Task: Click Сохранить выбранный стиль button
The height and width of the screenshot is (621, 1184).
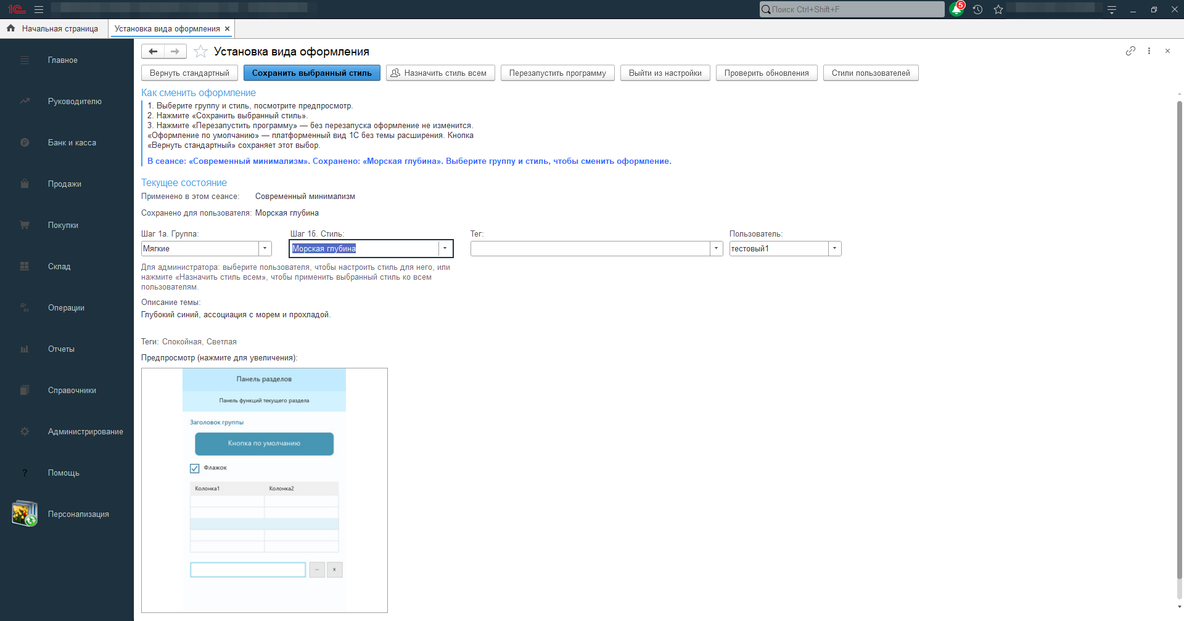Action: (312, 73)
